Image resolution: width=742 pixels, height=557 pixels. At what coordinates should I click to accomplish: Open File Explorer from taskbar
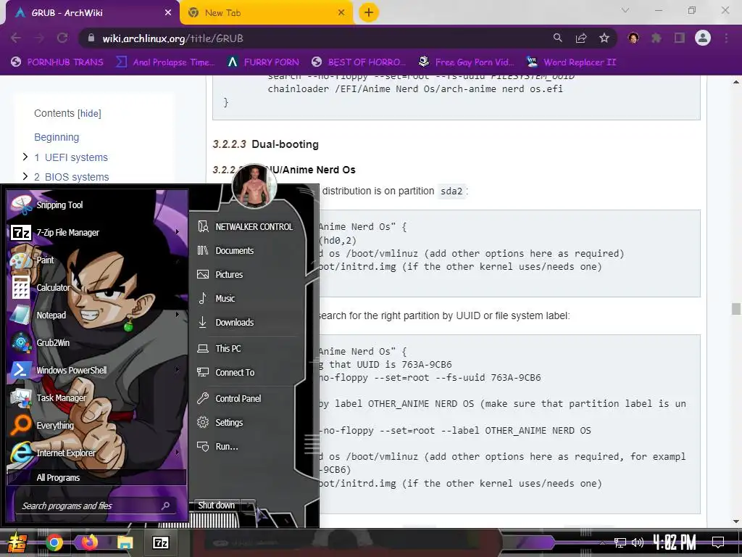(x=125, y=542)
